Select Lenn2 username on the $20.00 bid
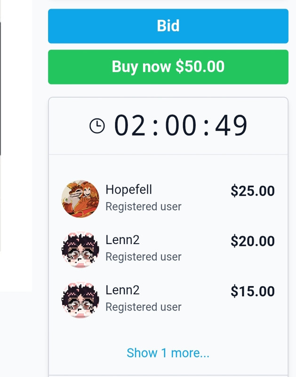This screenshot has width=296, height=377. (x=122, y=240)
